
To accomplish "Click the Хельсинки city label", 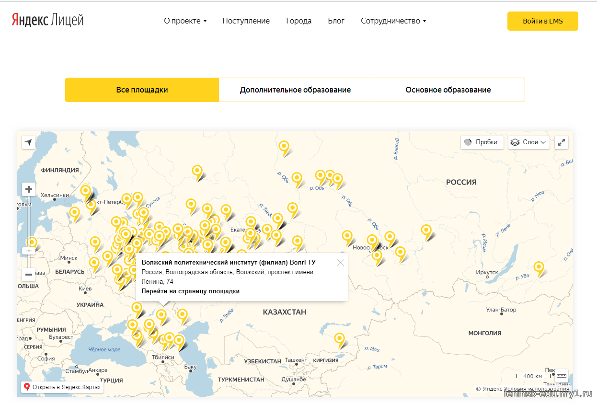I will 55,195.
